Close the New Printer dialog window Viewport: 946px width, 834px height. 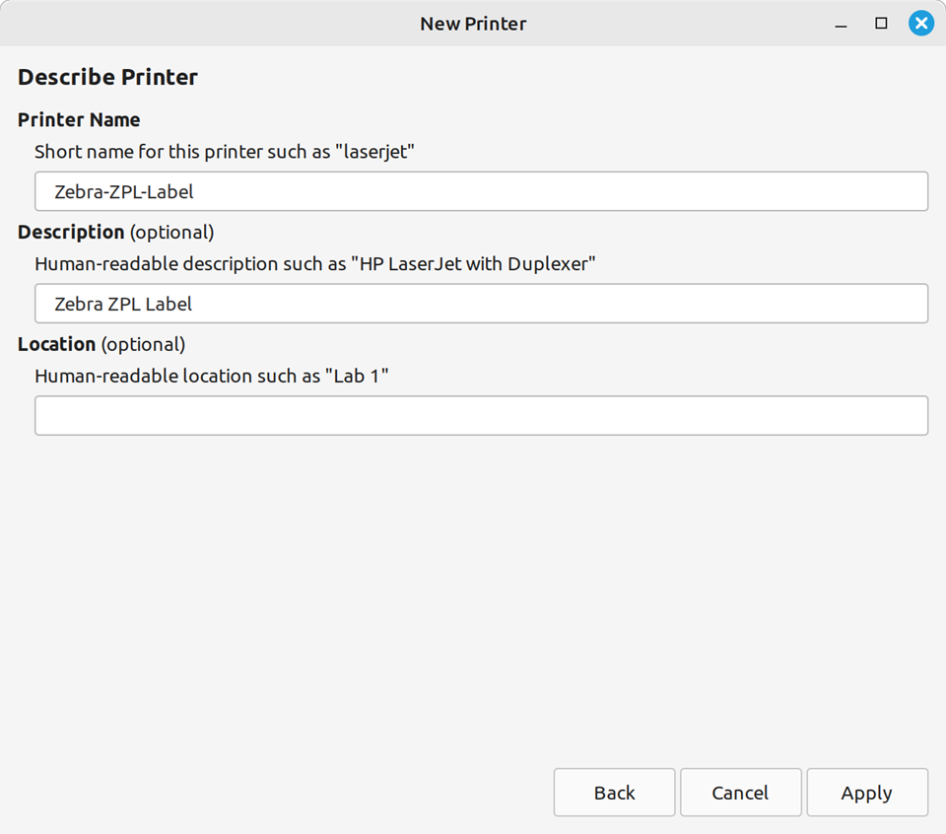click(x=920, y=23)
